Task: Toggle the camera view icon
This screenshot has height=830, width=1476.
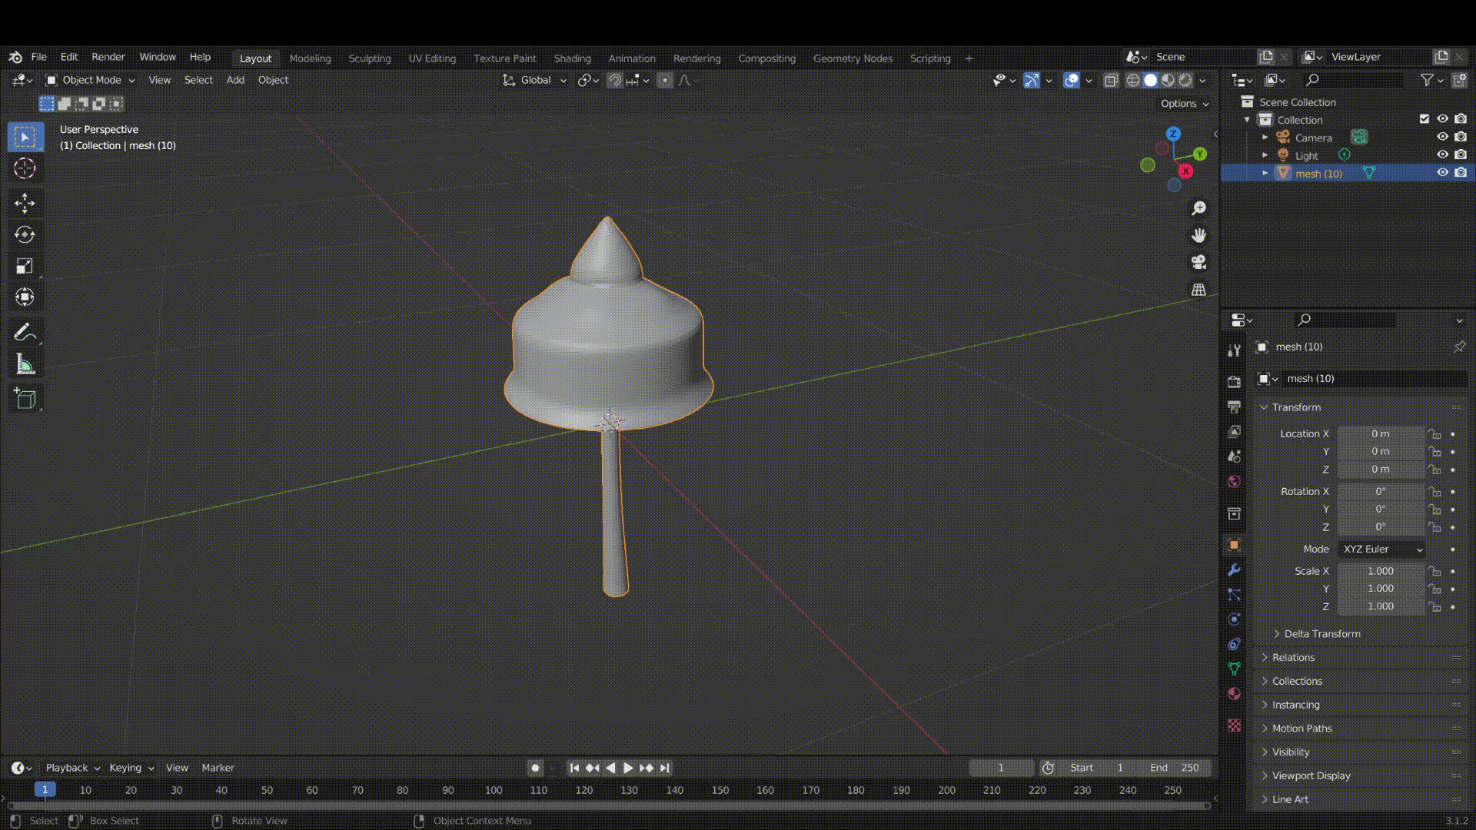Action: (1198, 263)
